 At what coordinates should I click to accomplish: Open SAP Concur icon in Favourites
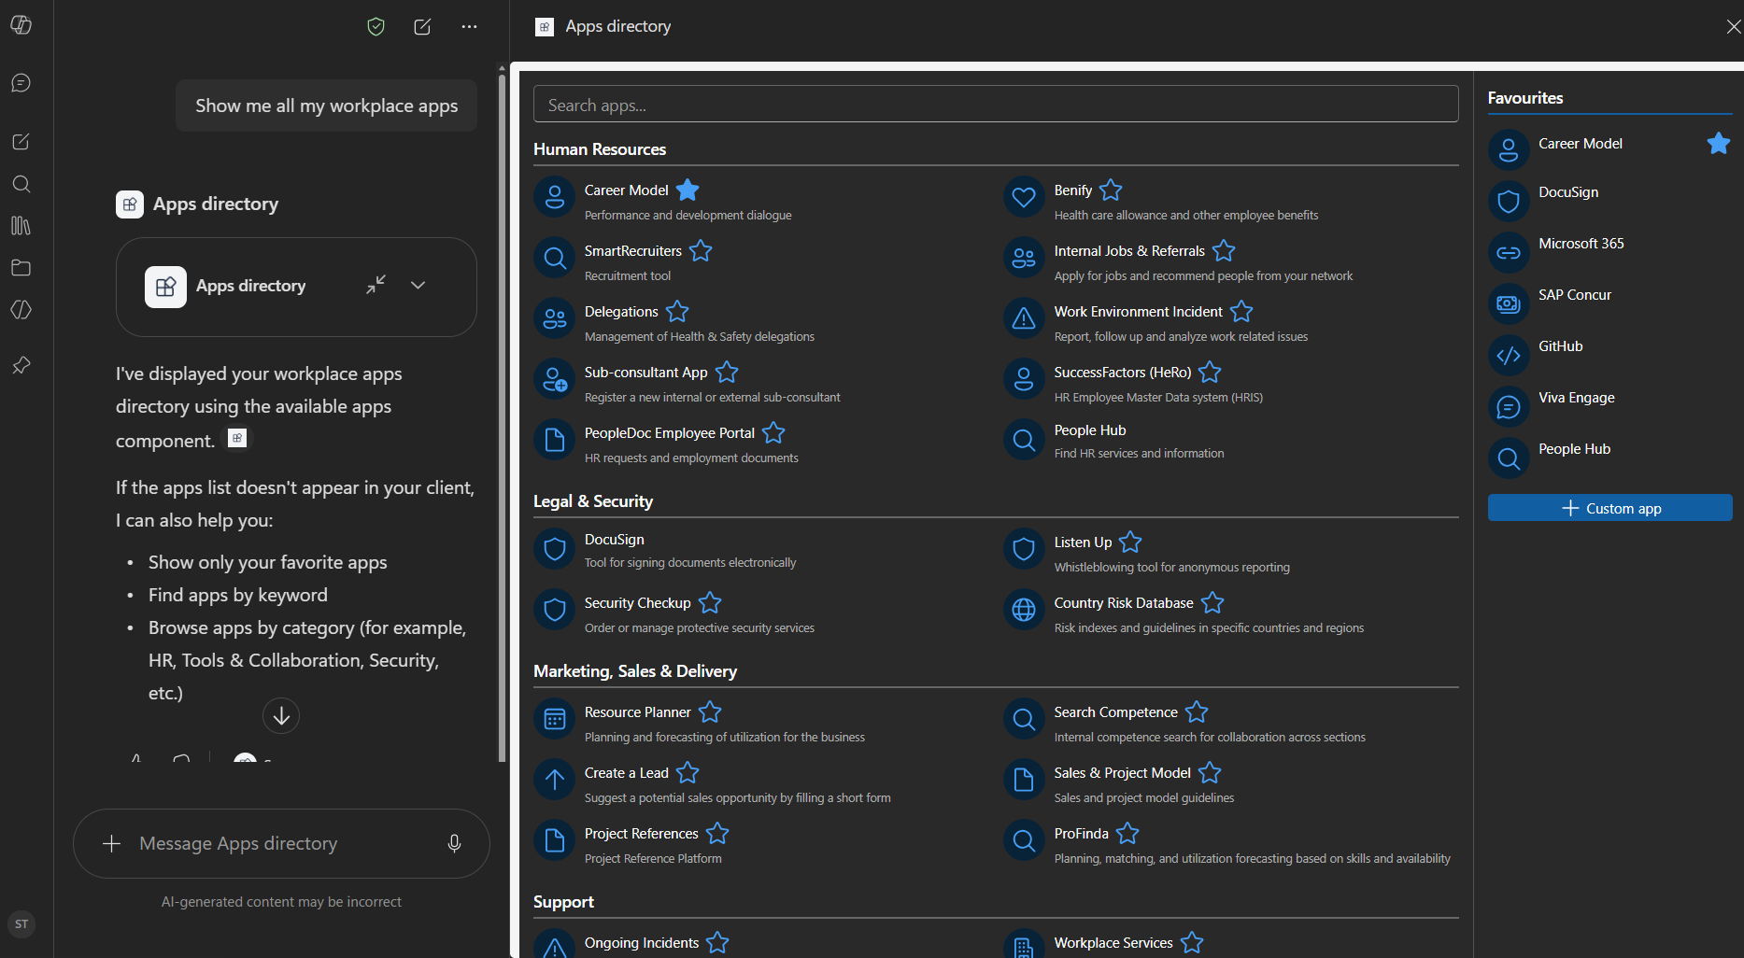[1509, 303]
